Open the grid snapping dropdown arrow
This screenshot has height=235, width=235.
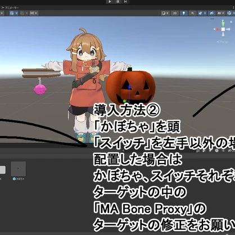coord(36,13)
